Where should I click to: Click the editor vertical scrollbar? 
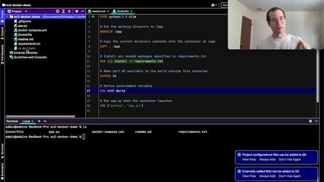[317, 75]
